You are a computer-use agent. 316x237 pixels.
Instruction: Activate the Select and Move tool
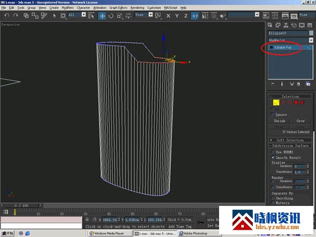[102, 15]
